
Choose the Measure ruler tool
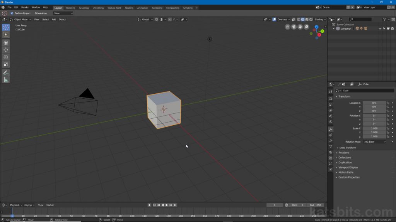(6, 80)
